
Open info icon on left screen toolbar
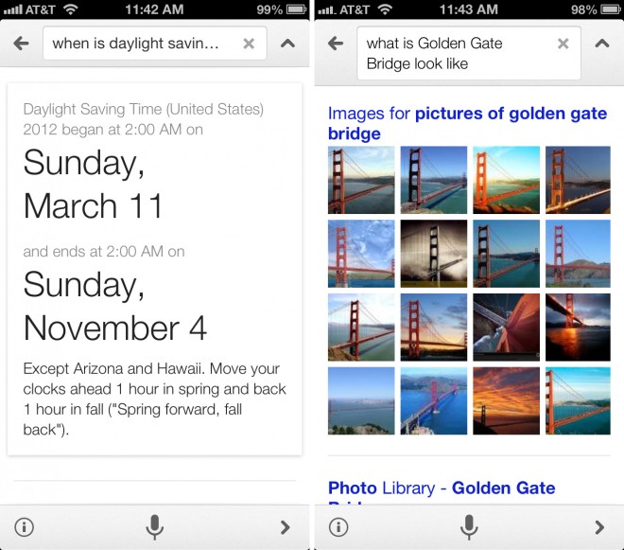pos(25,527)
